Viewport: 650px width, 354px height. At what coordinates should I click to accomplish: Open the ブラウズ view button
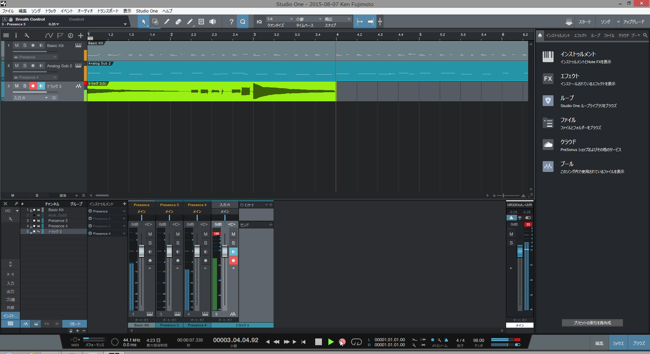[x=639, y=343]
